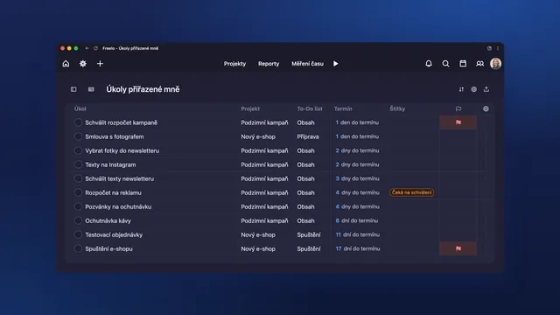This screenshot has height=315, width=560.
Task: Complete task Spuštění e-shopu
Action: (78, 248)
